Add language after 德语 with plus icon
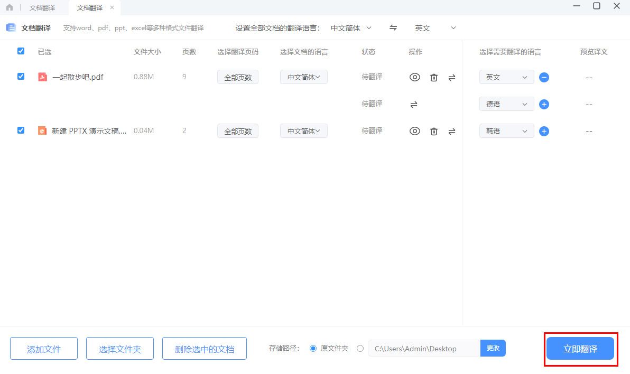The height and width of the screenshot is (374, 630). (x=544, y=105)
